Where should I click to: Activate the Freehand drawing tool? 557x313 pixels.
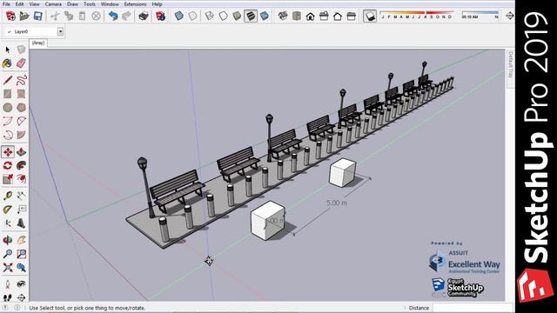(21, 80)
